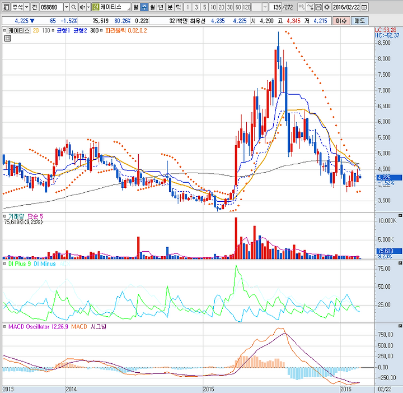Click the 매수 buy button
403x393 pixels.
point(341,21)
